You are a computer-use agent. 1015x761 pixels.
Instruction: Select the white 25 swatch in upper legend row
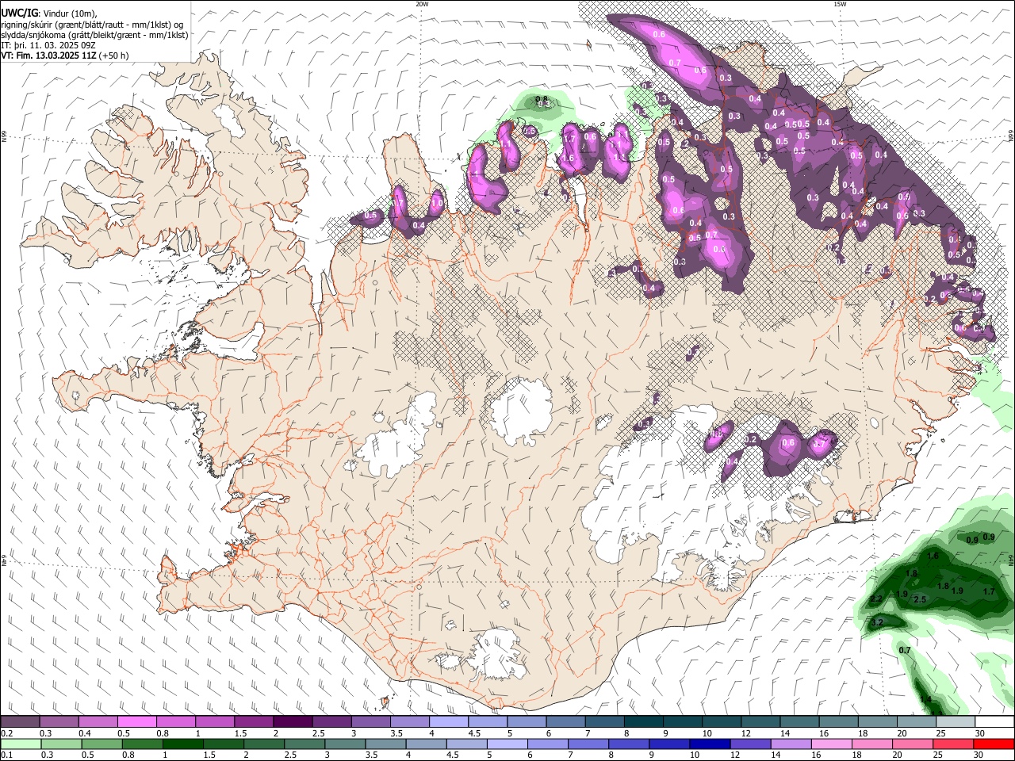[956, 722]
